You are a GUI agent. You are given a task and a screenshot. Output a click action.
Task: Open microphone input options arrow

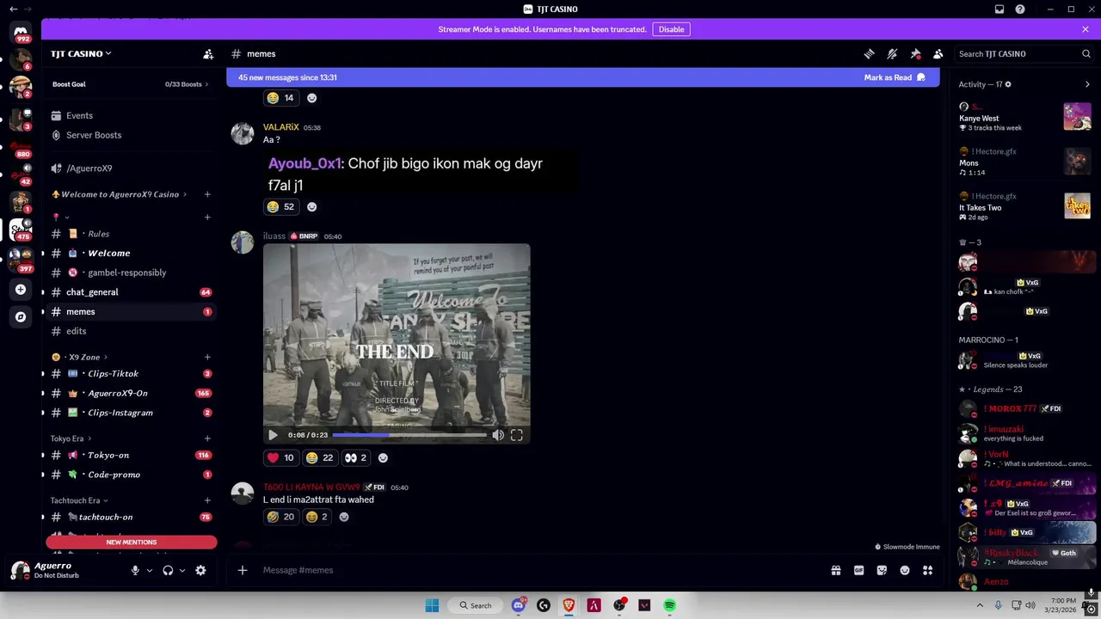click(x=150, y=570)
